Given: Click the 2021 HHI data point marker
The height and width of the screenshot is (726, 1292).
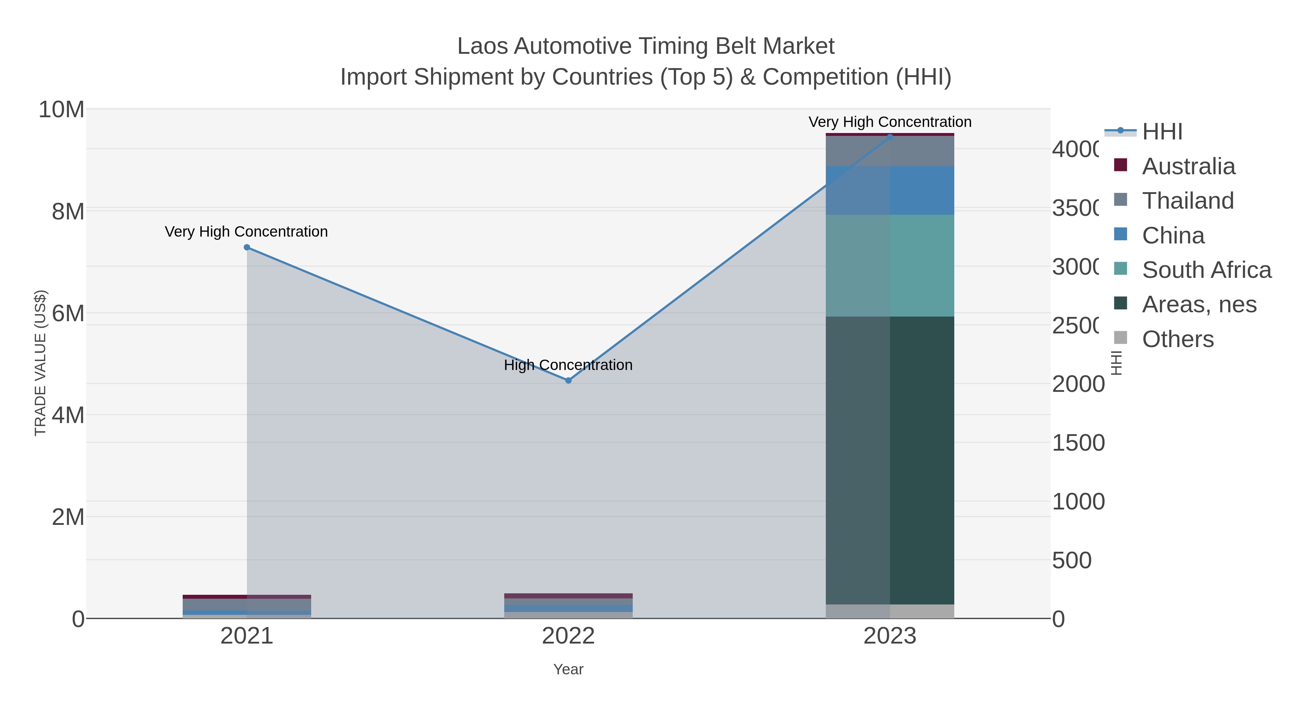Looking at the screenshot, I should pos(247,247).
